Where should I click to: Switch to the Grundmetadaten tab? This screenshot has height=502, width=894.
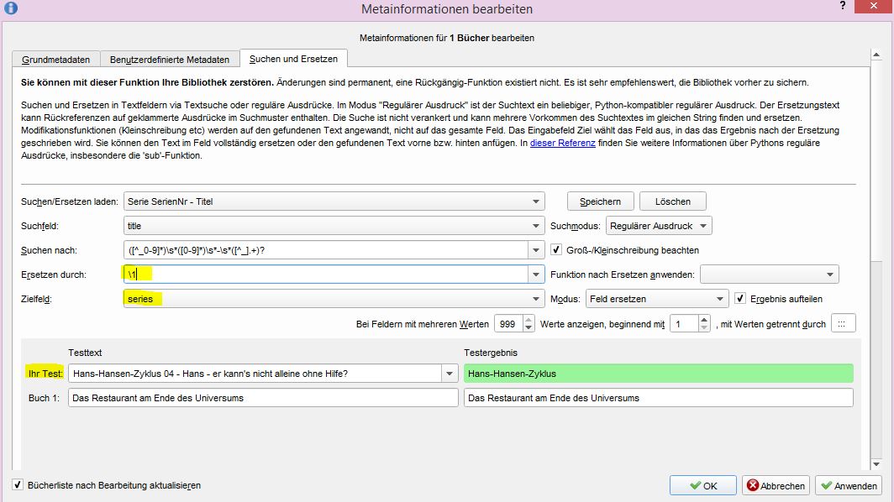56,60
